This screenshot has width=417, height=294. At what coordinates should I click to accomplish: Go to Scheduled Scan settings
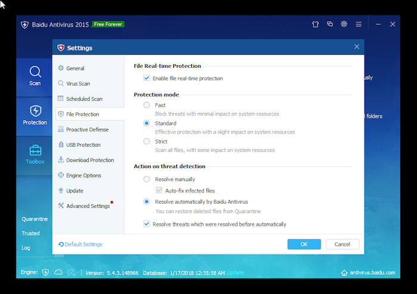click(85, 99)
